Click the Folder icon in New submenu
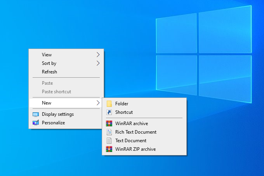Viewport: 264px width, 176px height. point(109,104)
